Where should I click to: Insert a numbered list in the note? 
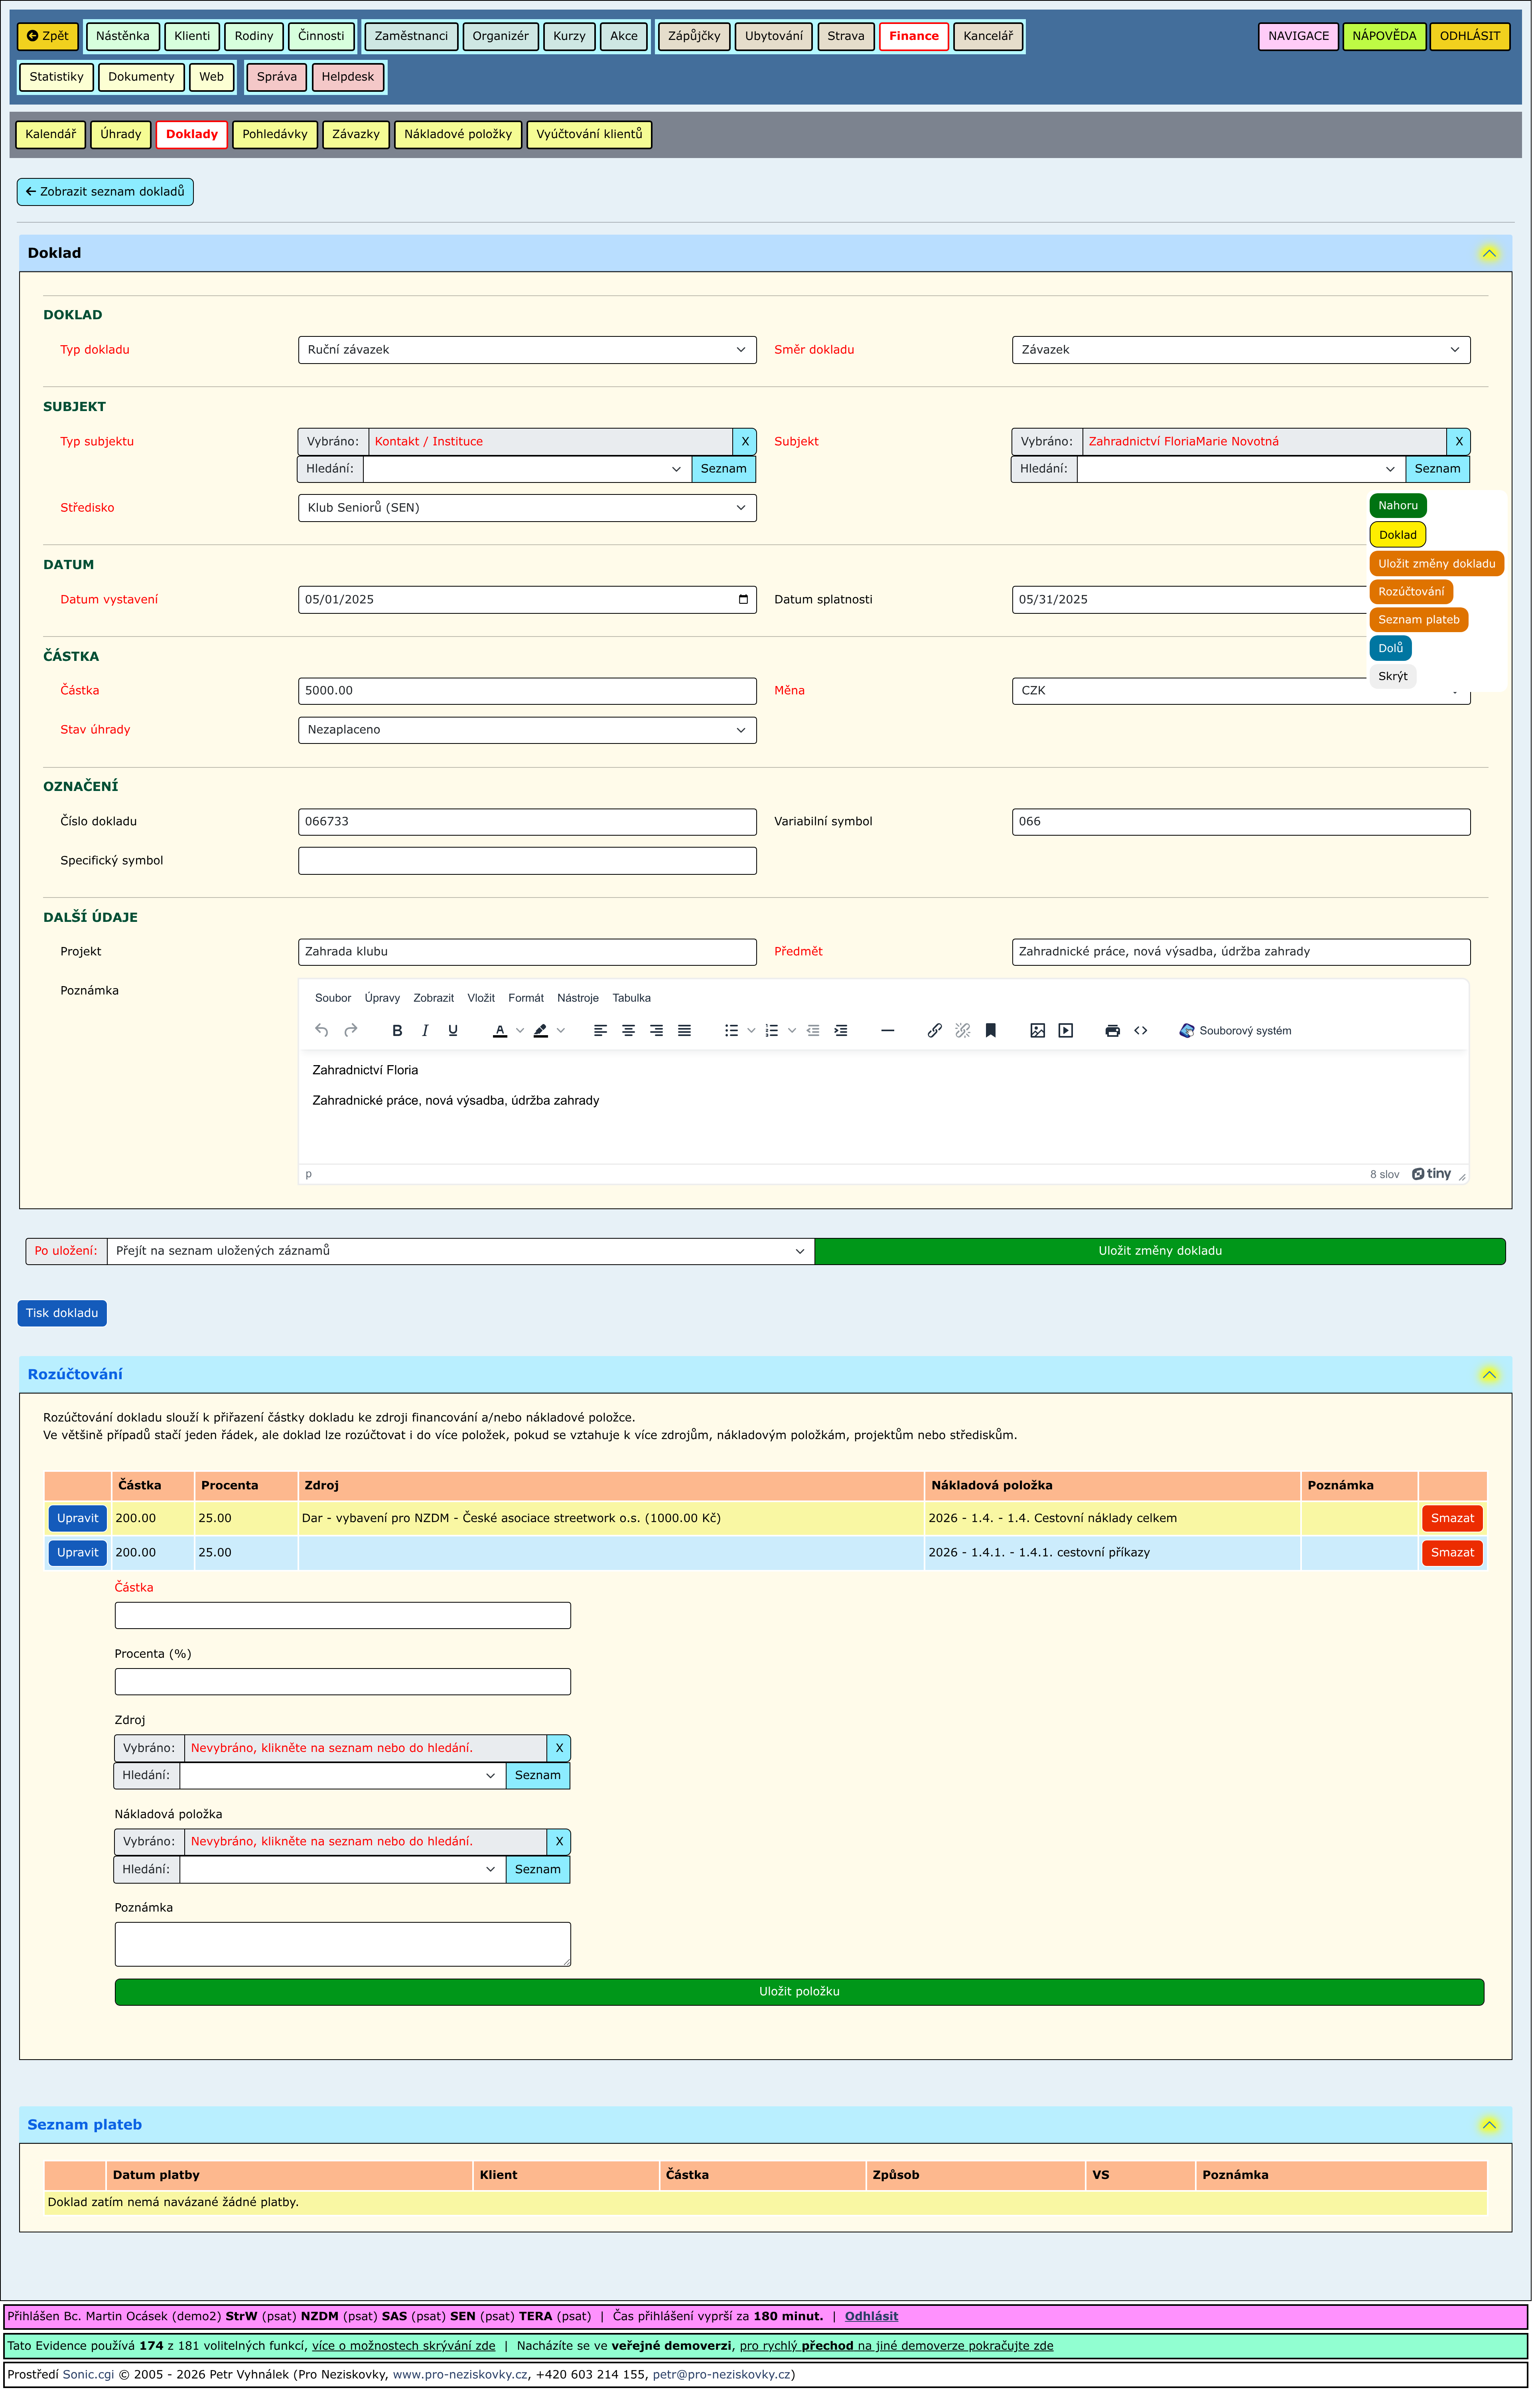click(x=771, y=1031)
